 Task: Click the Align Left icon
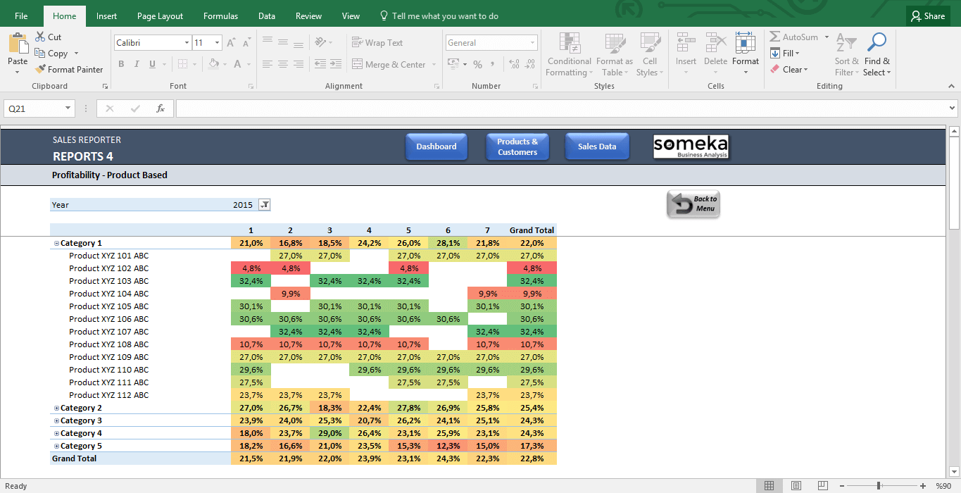268,64
